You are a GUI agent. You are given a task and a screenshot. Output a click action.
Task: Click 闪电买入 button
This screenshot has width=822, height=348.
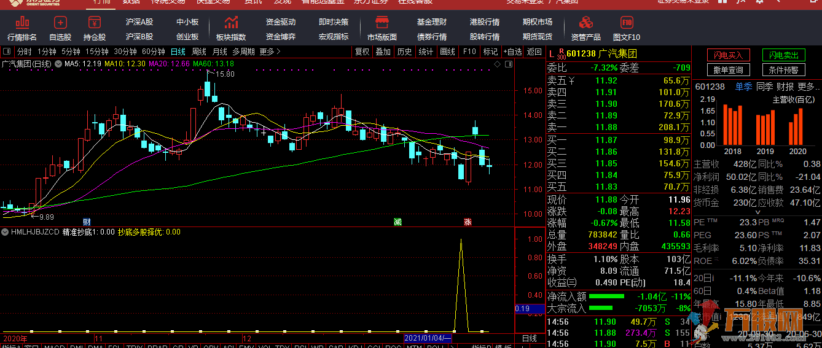pyautogui.click(x=728, y=55)
